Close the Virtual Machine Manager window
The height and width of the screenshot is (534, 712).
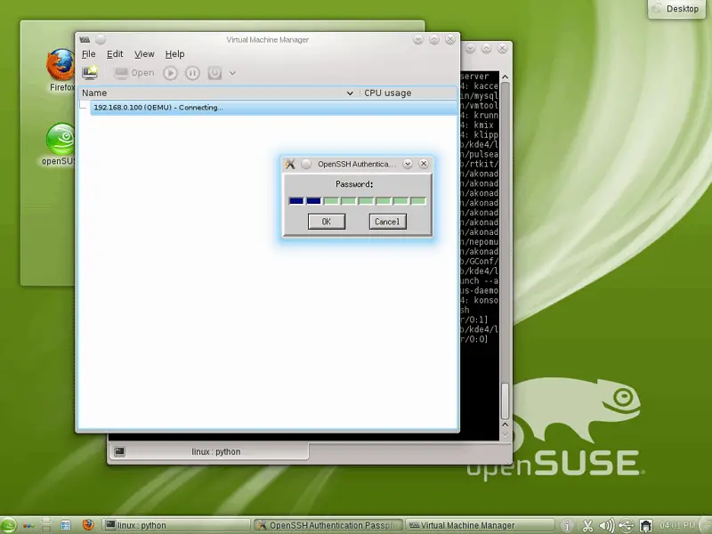450,39
